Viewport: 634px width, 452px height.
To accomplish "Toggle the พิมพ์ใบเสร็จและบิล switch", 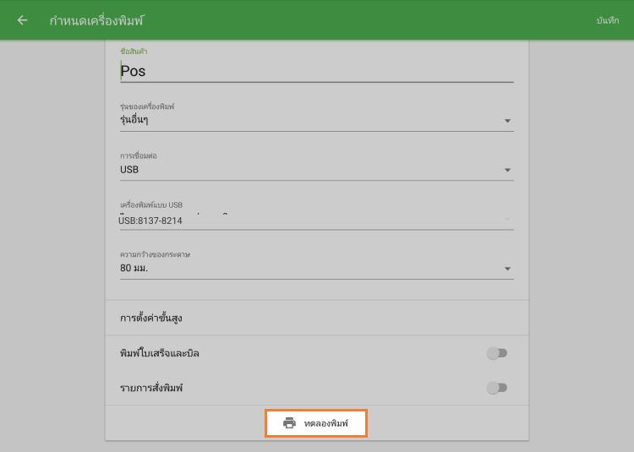I will pos(497,353).
